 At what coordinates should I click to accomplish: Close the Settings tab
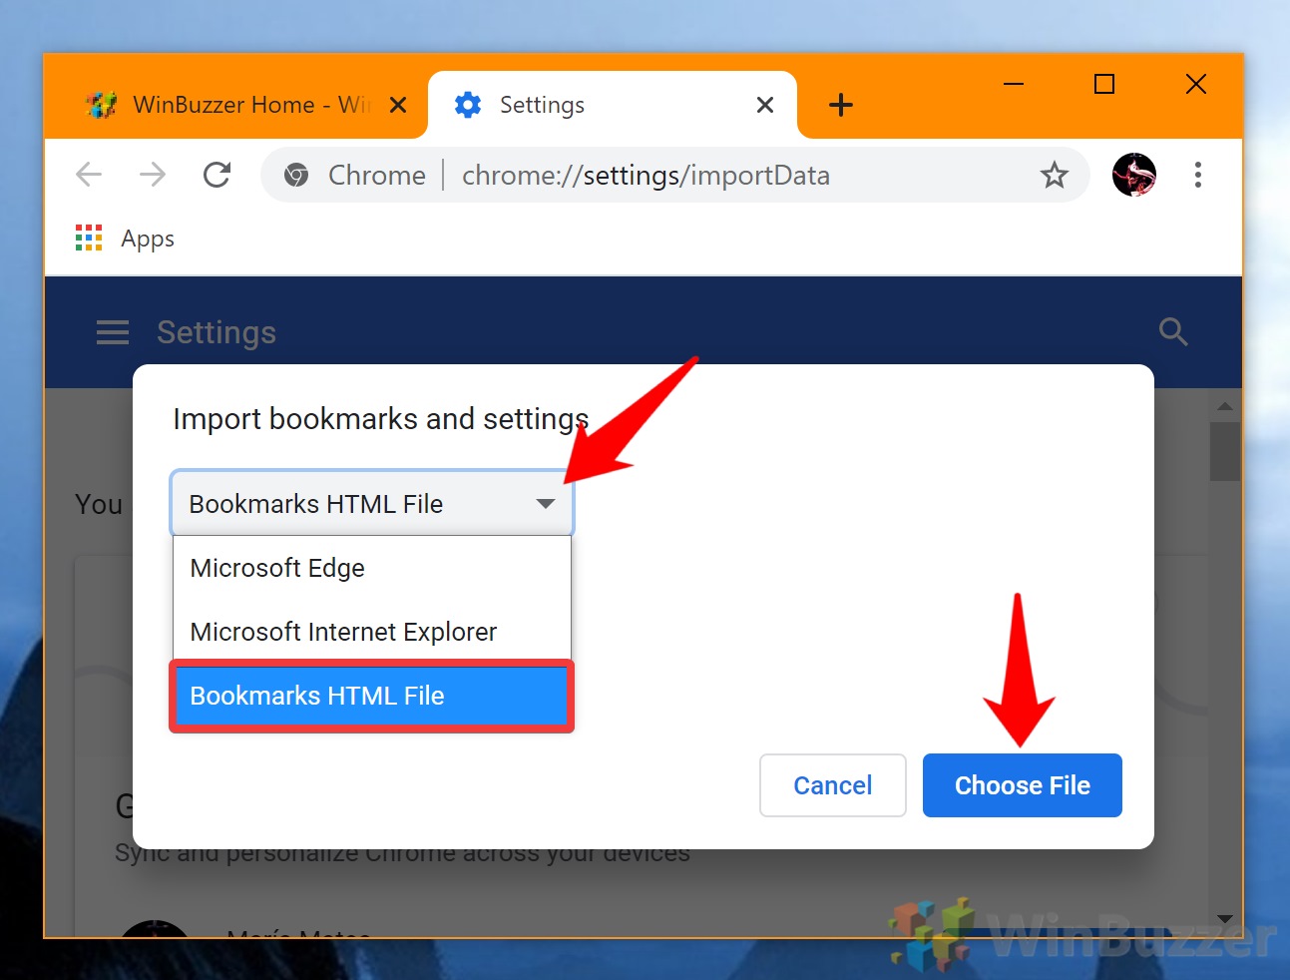pos(765,105)
